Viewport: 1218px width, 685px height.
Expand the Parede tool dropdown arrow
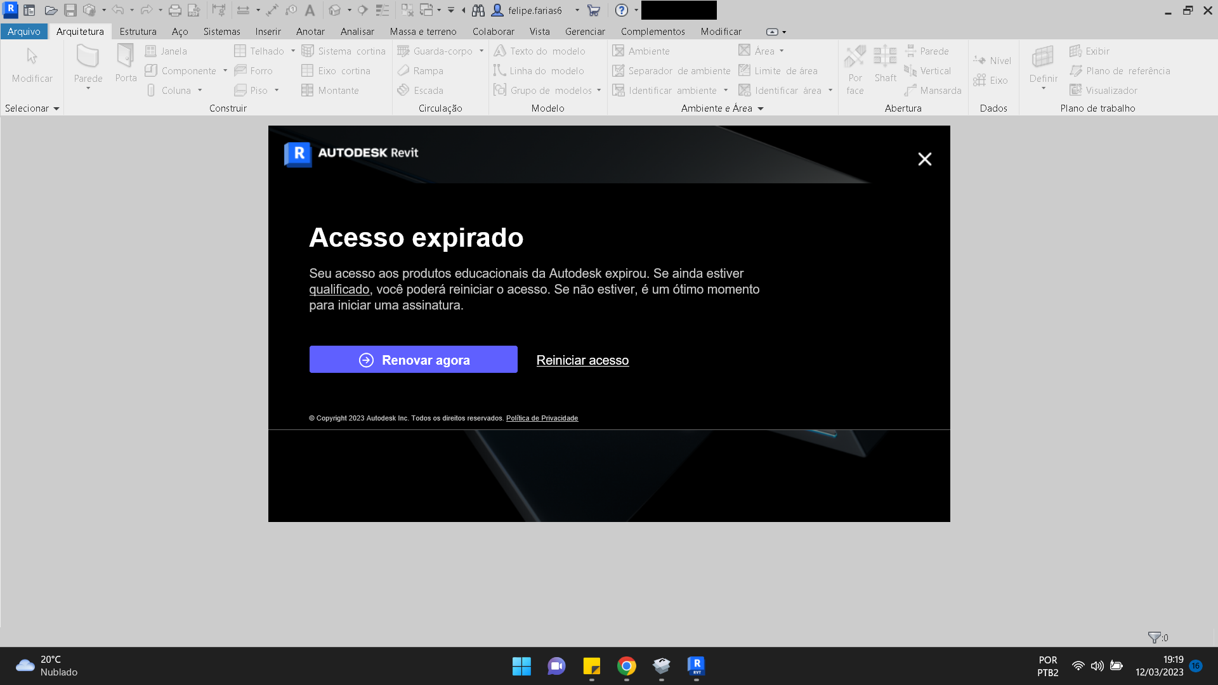point(88,89)
